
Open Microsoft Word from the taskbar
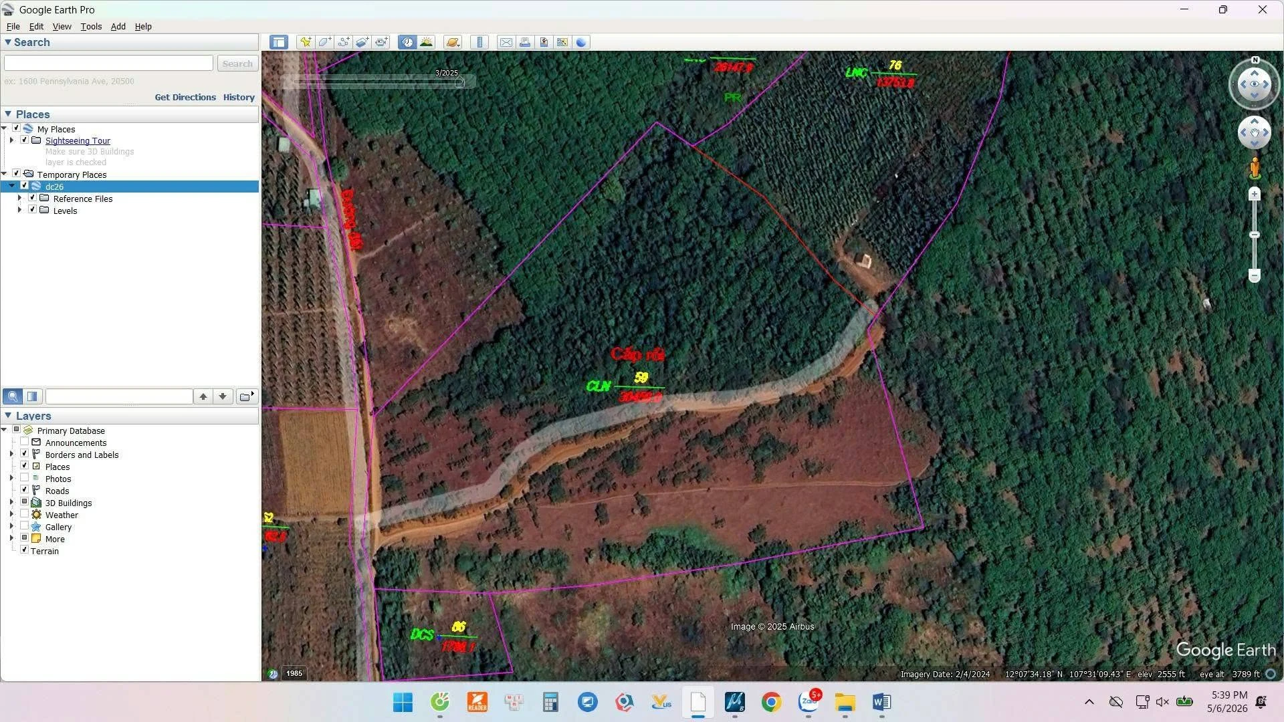click(x=881, y=702)
